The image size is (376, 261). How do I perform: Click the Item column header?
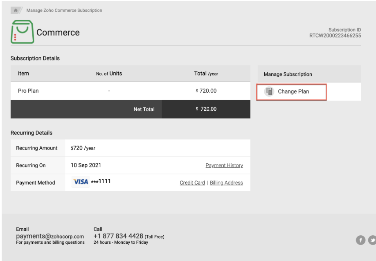click(23, 74)
